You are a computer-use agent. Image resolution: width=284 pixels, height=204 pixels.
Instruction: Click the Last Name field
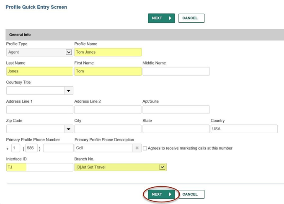pos(40,71)
